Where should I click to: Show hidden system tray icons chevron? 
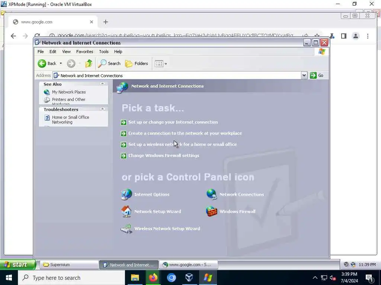coord(315,278)
